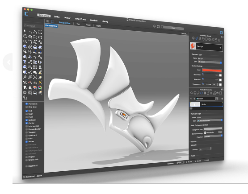
Task: Toggle the History button
Action: pos(105,21)
